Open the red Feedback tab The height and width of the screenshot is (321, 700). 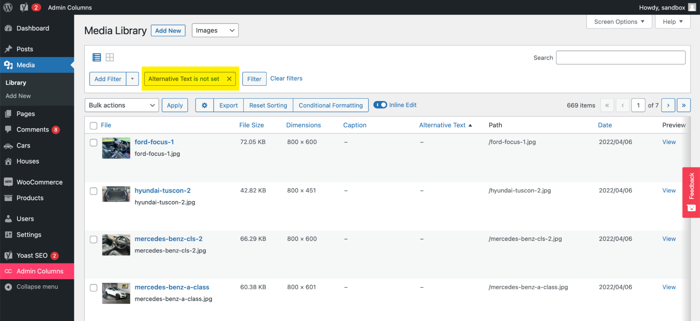click(691, 192)
